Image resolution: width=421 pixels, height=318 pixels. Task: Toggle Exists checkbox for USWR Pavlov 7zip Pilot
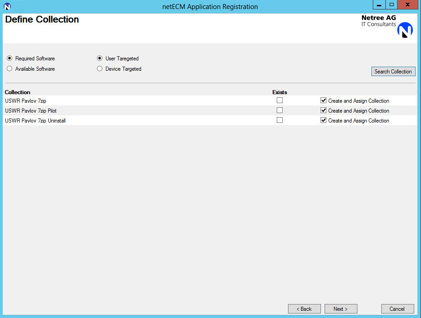pyautogui.click(x=279, y=110)
